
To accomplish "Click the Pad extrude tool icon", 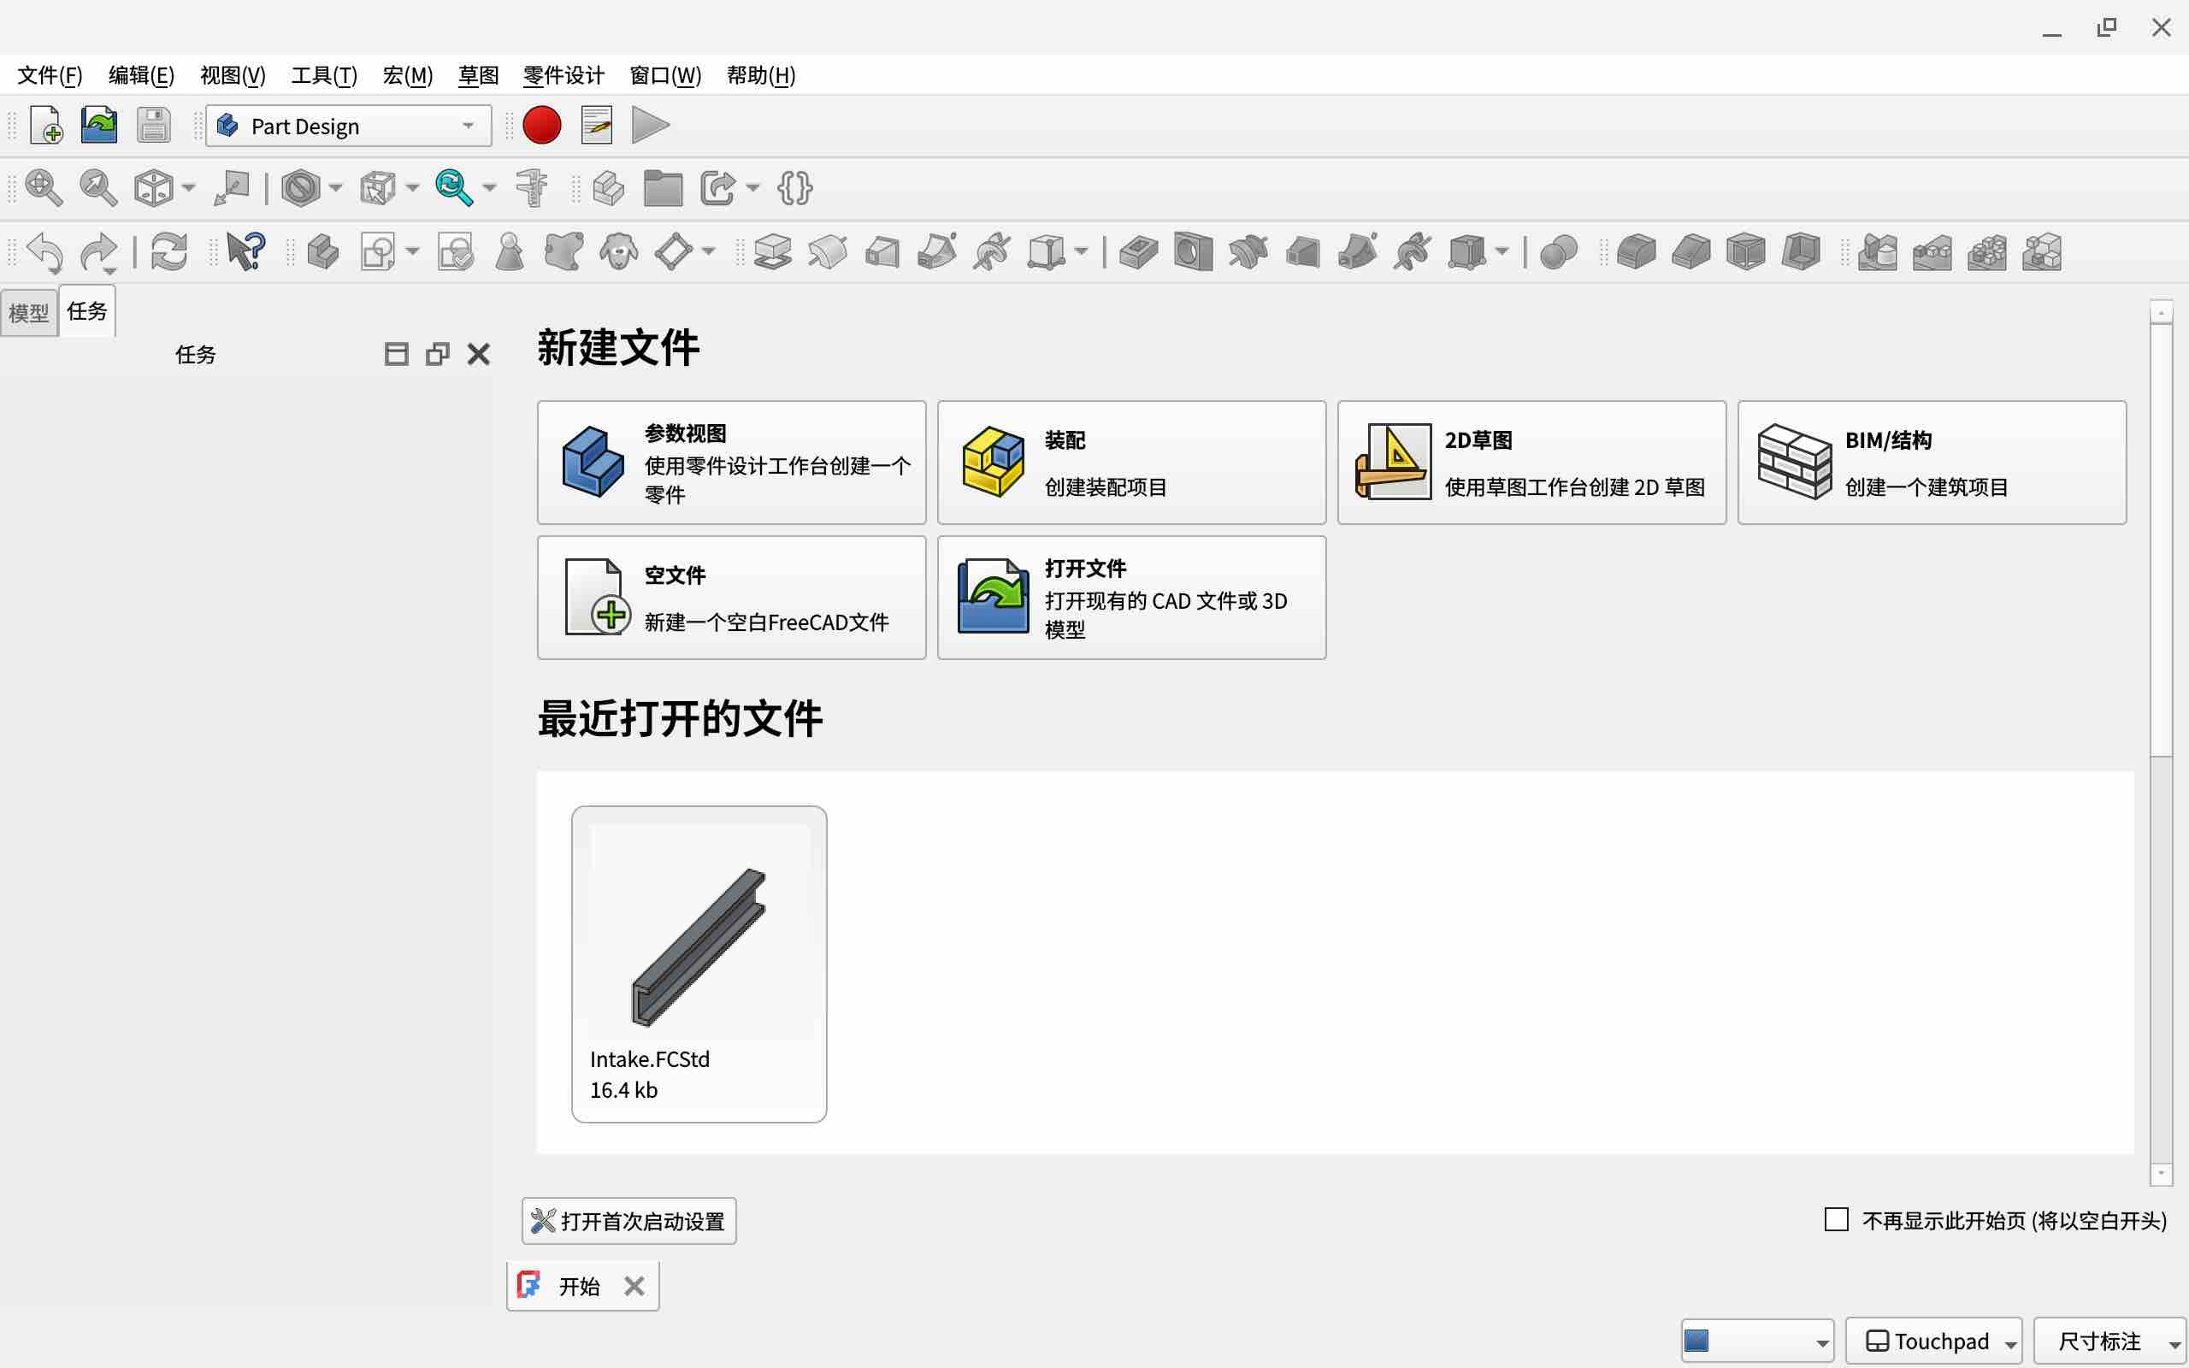I will point(771,251).
